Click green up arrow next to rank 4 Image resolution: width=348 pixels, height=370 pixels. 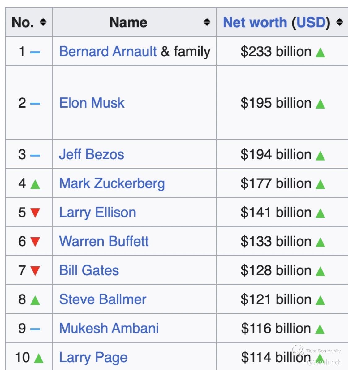35,184
